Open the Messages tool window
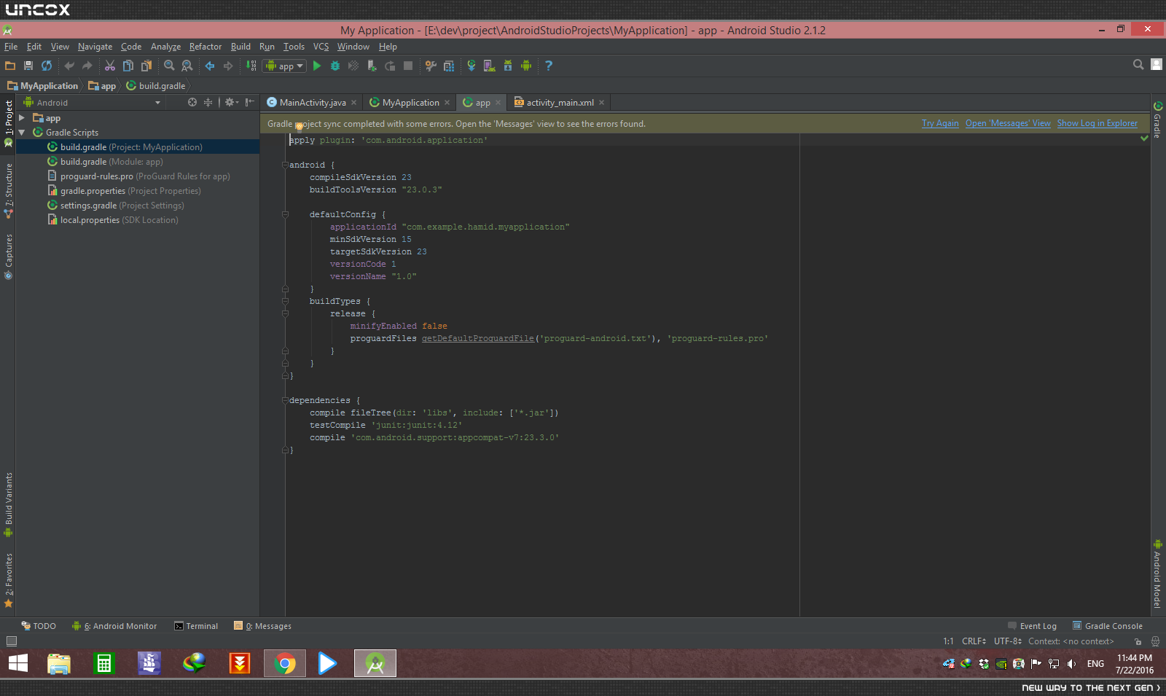This screenshot has width=1166, height=696. pos(262,626)
